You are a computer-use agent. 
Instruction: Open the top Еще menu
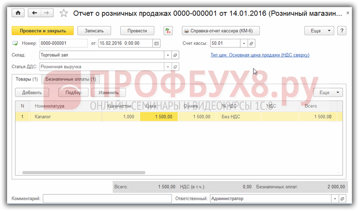click(x=319, y=31)
